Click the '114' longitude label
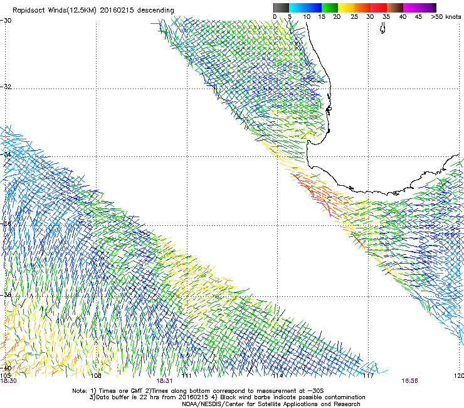 coord(277,376)
